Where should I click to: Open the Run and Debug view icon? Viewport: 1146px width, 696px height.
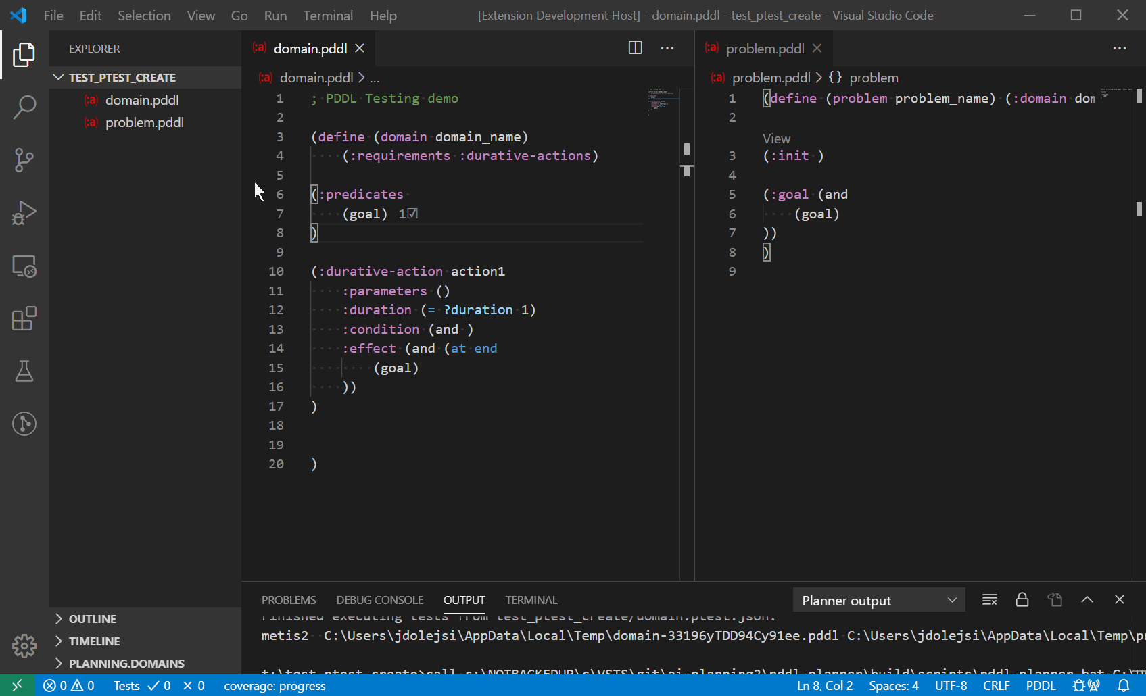click(x=24, y=213)
